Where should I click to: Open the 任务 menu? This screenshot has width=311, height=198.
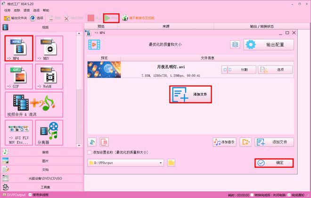pyautogui.click(x=8, y=10)
